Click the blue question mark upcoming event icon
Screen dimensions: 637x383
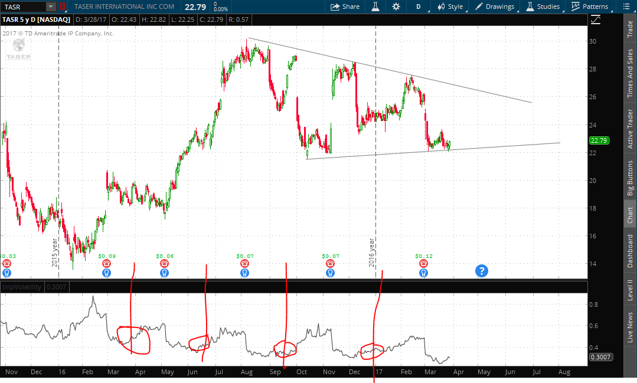point(481,271)
